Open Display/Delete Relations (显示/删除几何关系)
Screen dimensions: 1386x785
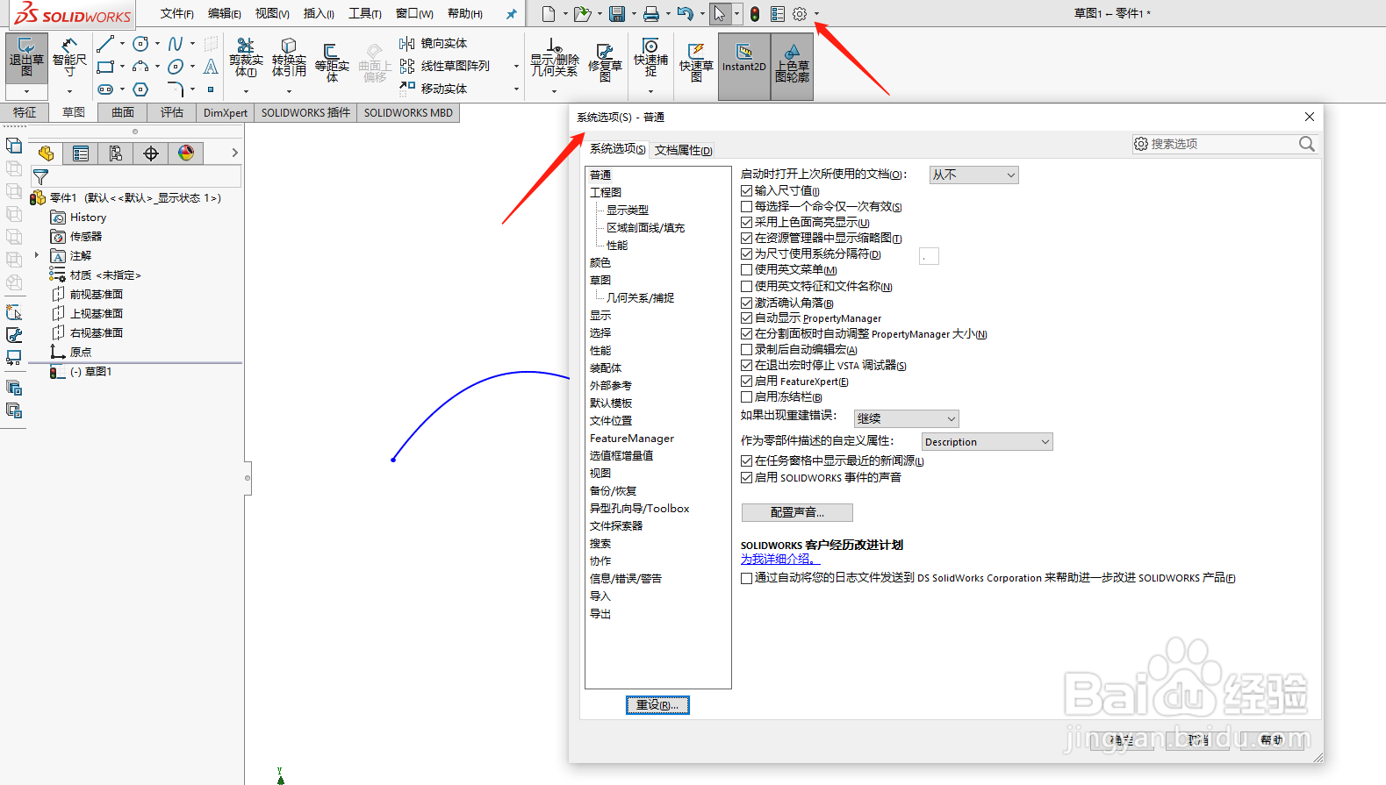554,59
